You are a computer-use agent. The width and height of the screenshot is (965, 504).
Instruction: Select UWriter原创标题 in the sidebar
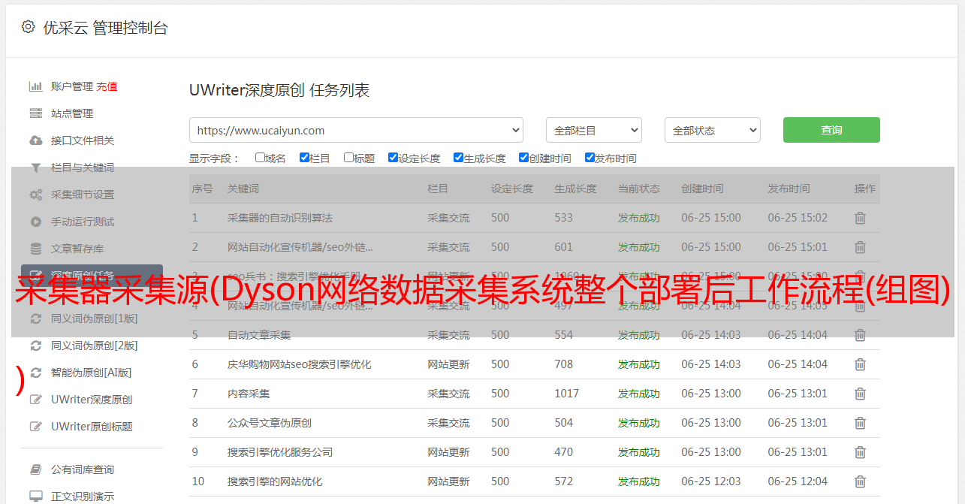92,427
